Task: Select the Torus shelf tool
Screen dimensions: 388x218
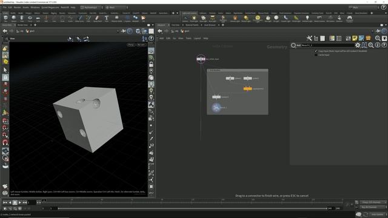Action: (x=30, y=18)
